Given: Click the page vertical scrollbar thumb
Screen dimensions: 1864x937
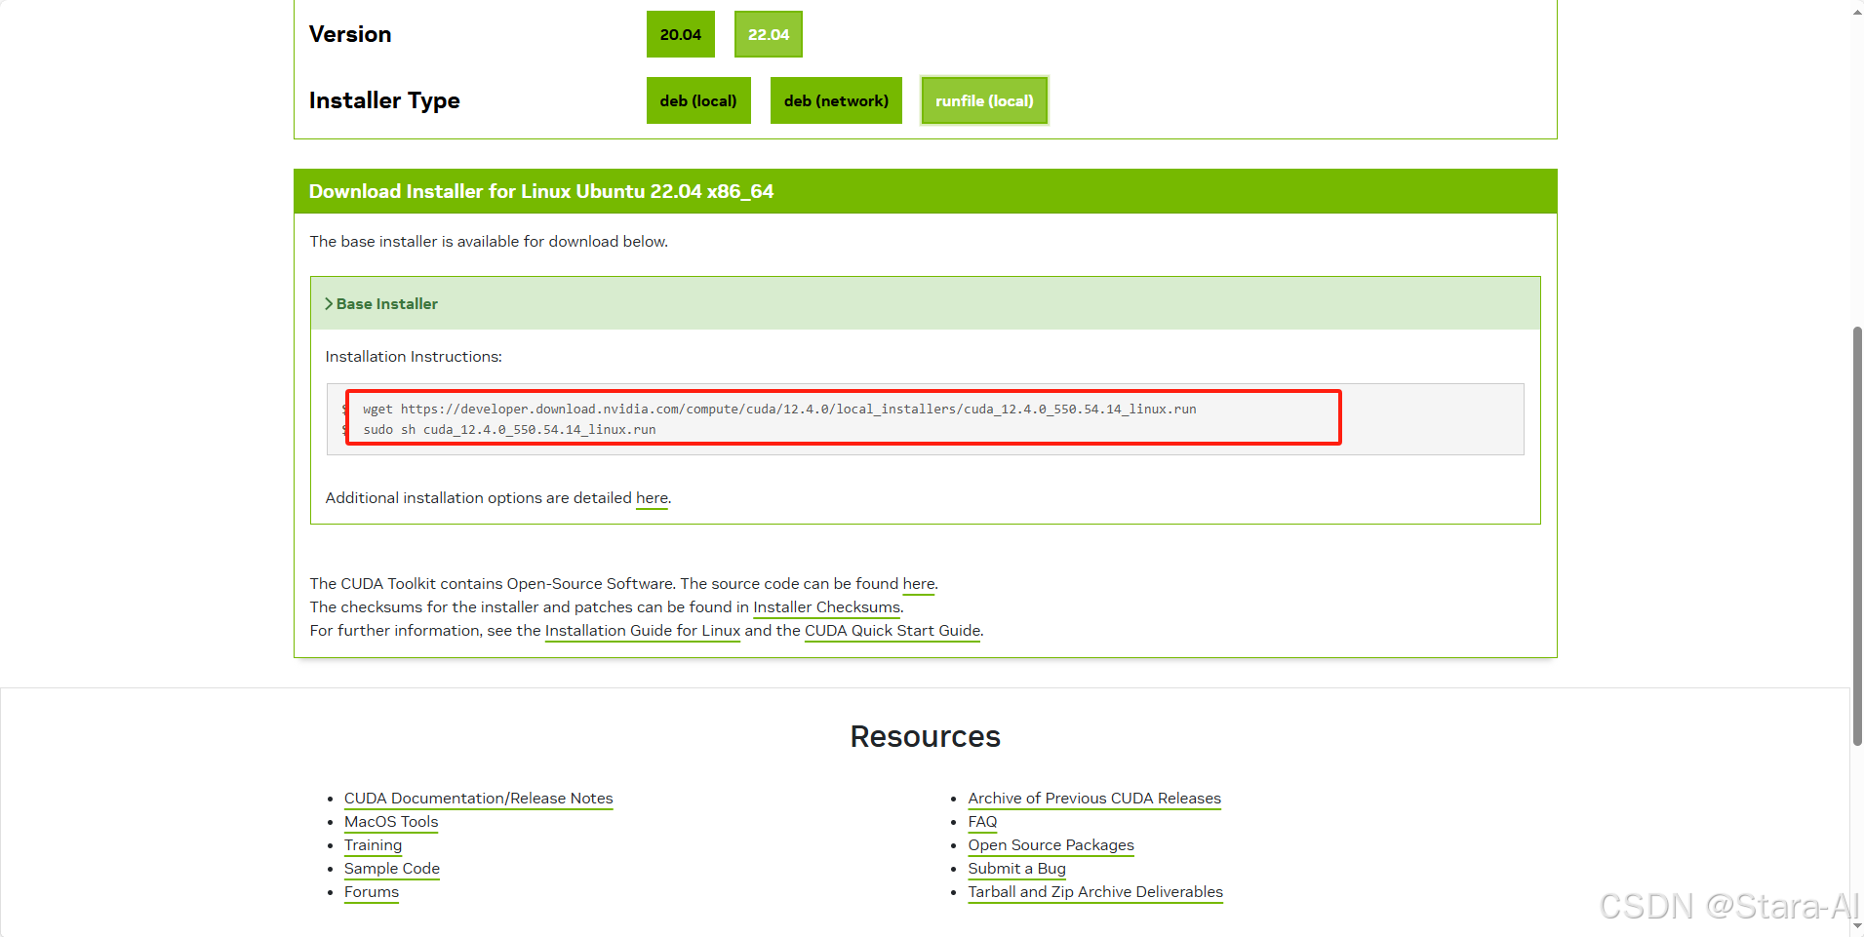Looking at the screenshot, I should [1857, 536].
